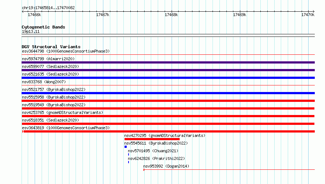This screenshot has width=325, height=184.
Task: Click the small blue block under nsv5545611
Action: click(126, 147)
